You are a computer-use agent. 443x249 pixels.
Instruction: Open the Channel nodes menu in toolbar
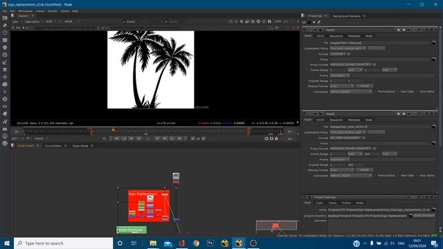[x=5, y=40]
